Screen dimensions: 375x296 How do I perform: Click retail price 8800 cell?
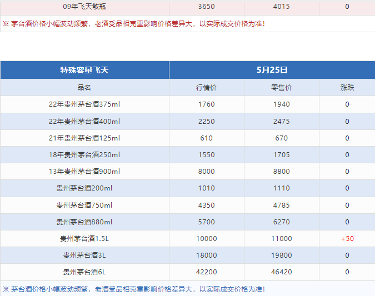point(282,172)
